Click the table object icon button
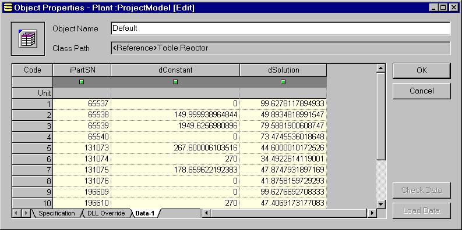The image size is (462, 230). tap(28, 39)
